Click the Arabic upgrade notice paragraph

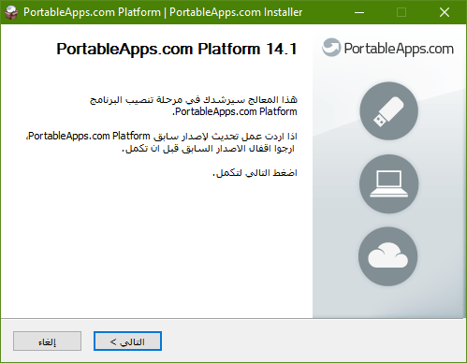(162, 142)
